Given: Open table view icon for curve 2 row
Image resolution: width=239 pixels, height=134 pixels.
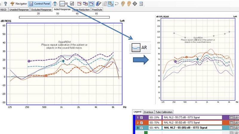Looking at the screenshot, I should coord(232,123).
